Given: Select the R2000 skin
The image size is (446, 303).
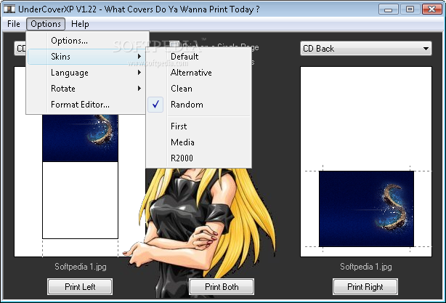Looking at the screenshot, I should (199, 158).
